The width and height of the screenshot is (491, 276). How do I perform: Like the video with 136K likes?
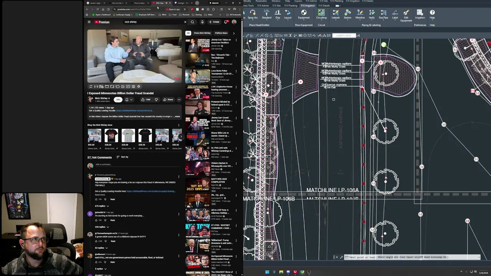point(146,100)
